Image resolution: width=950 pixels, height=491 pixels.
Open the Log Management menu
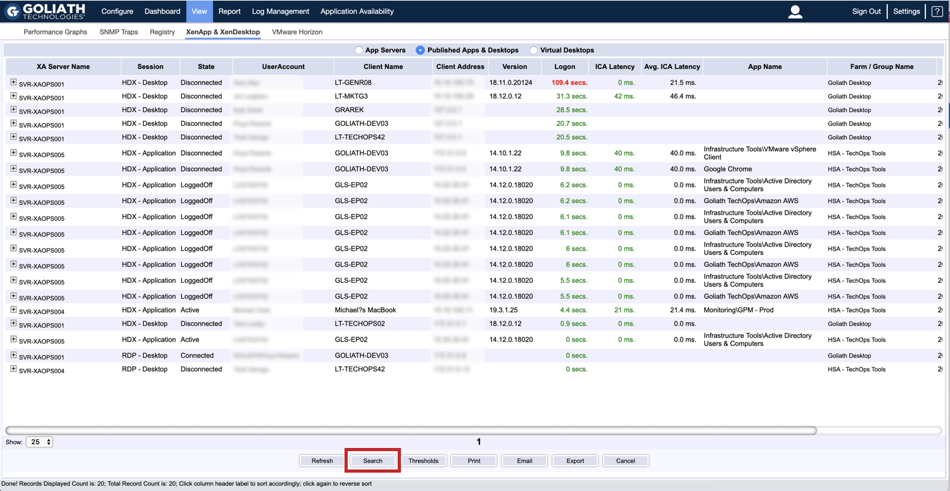tap(280, 11)
